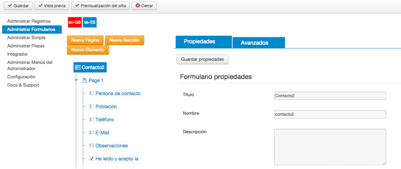
Task: Click the orange Nuevo Elemento button
Action: tap(88, 50)
